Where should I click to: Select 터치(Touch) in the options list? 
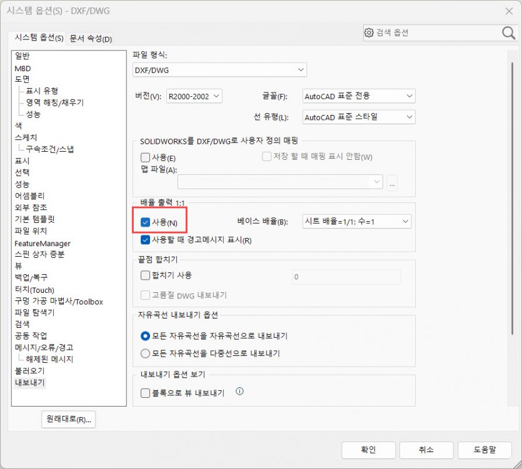pos(34,290)
